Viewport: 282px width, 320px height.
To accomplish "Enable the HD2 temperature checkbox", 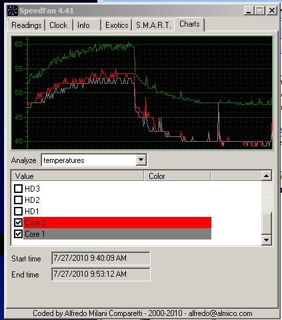I will 18,200.
